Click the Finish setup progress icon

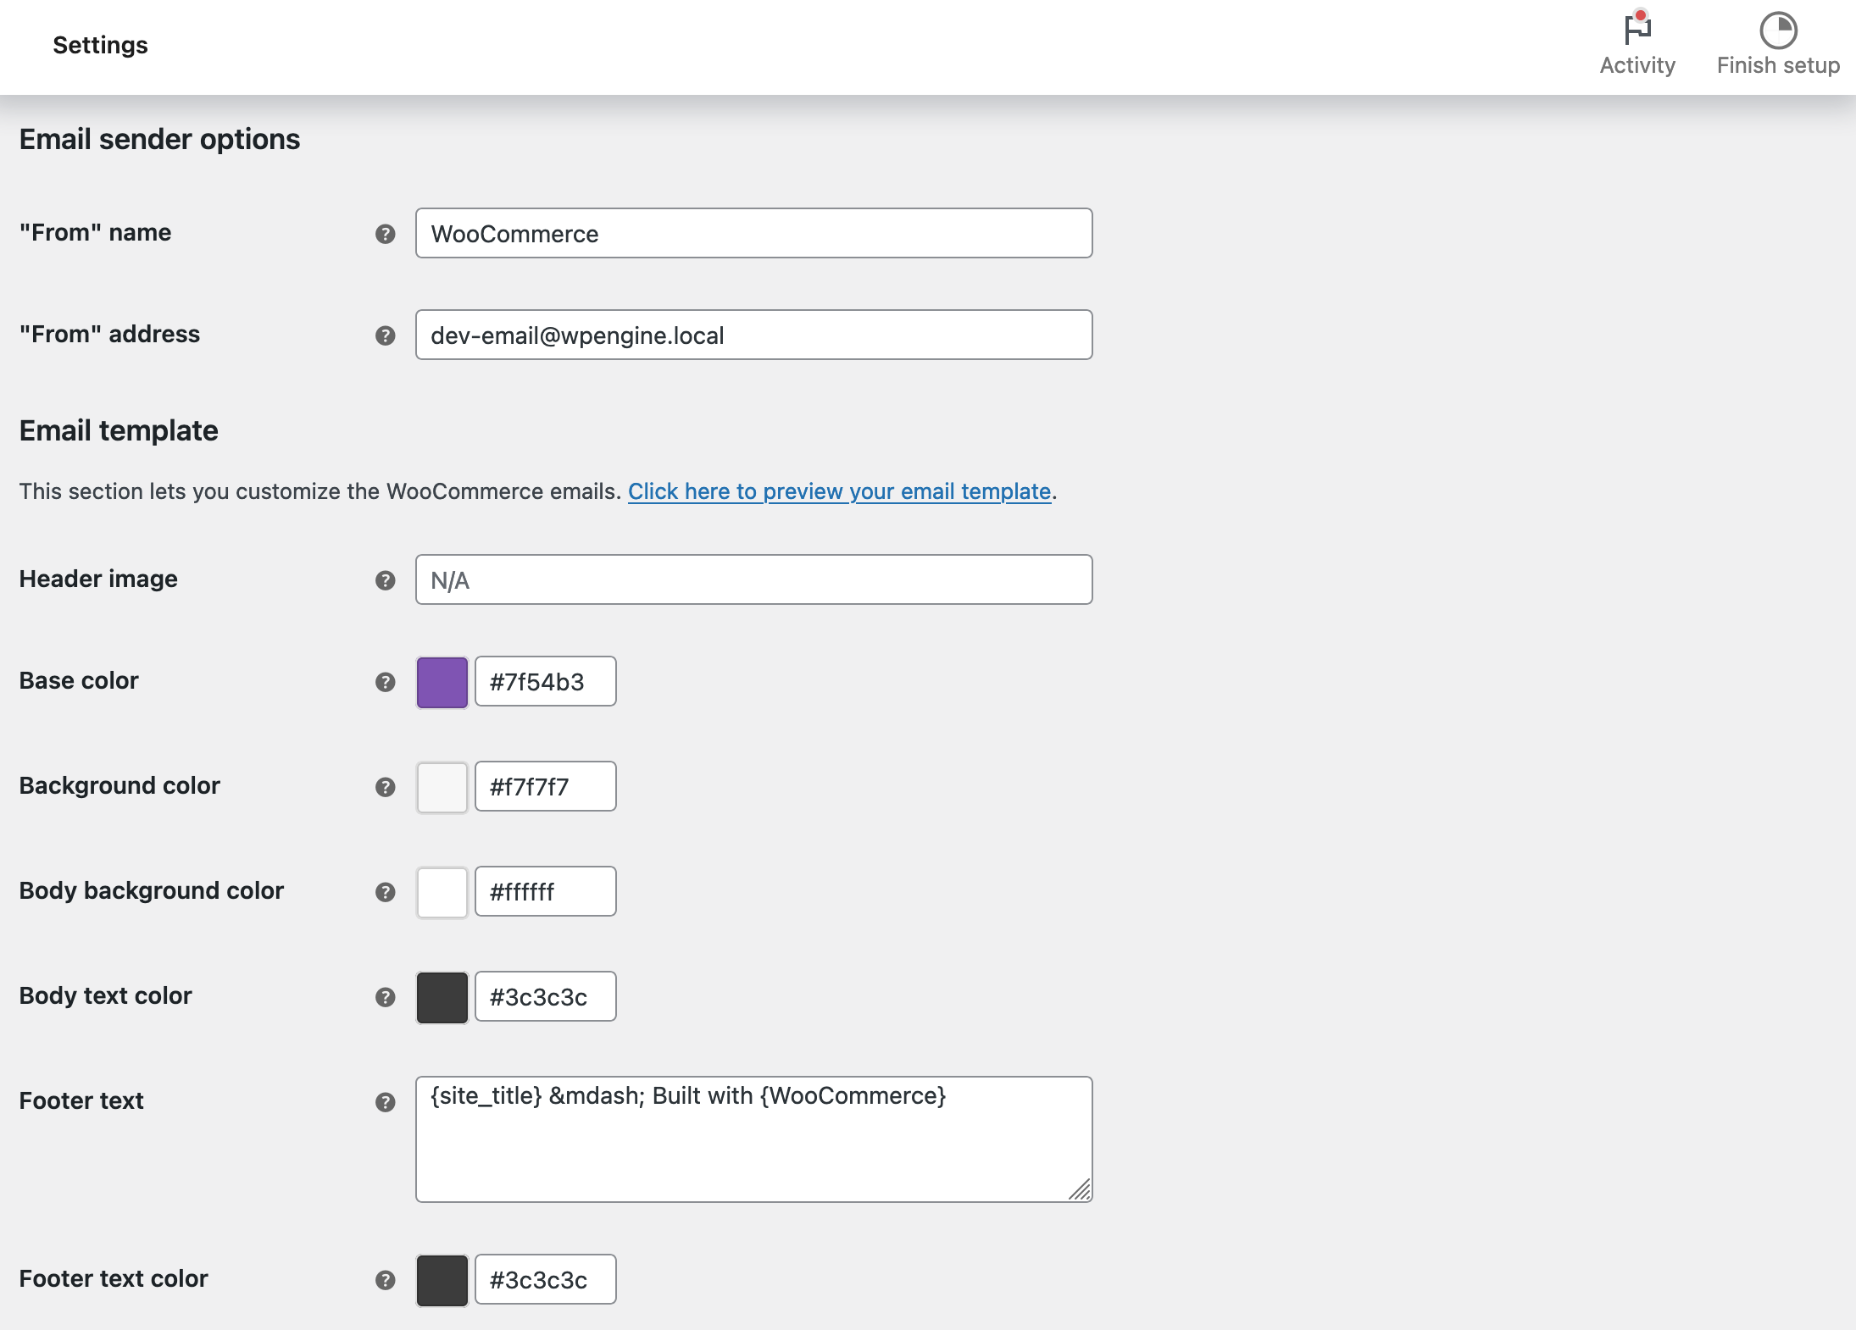(x=1777, y=32)
